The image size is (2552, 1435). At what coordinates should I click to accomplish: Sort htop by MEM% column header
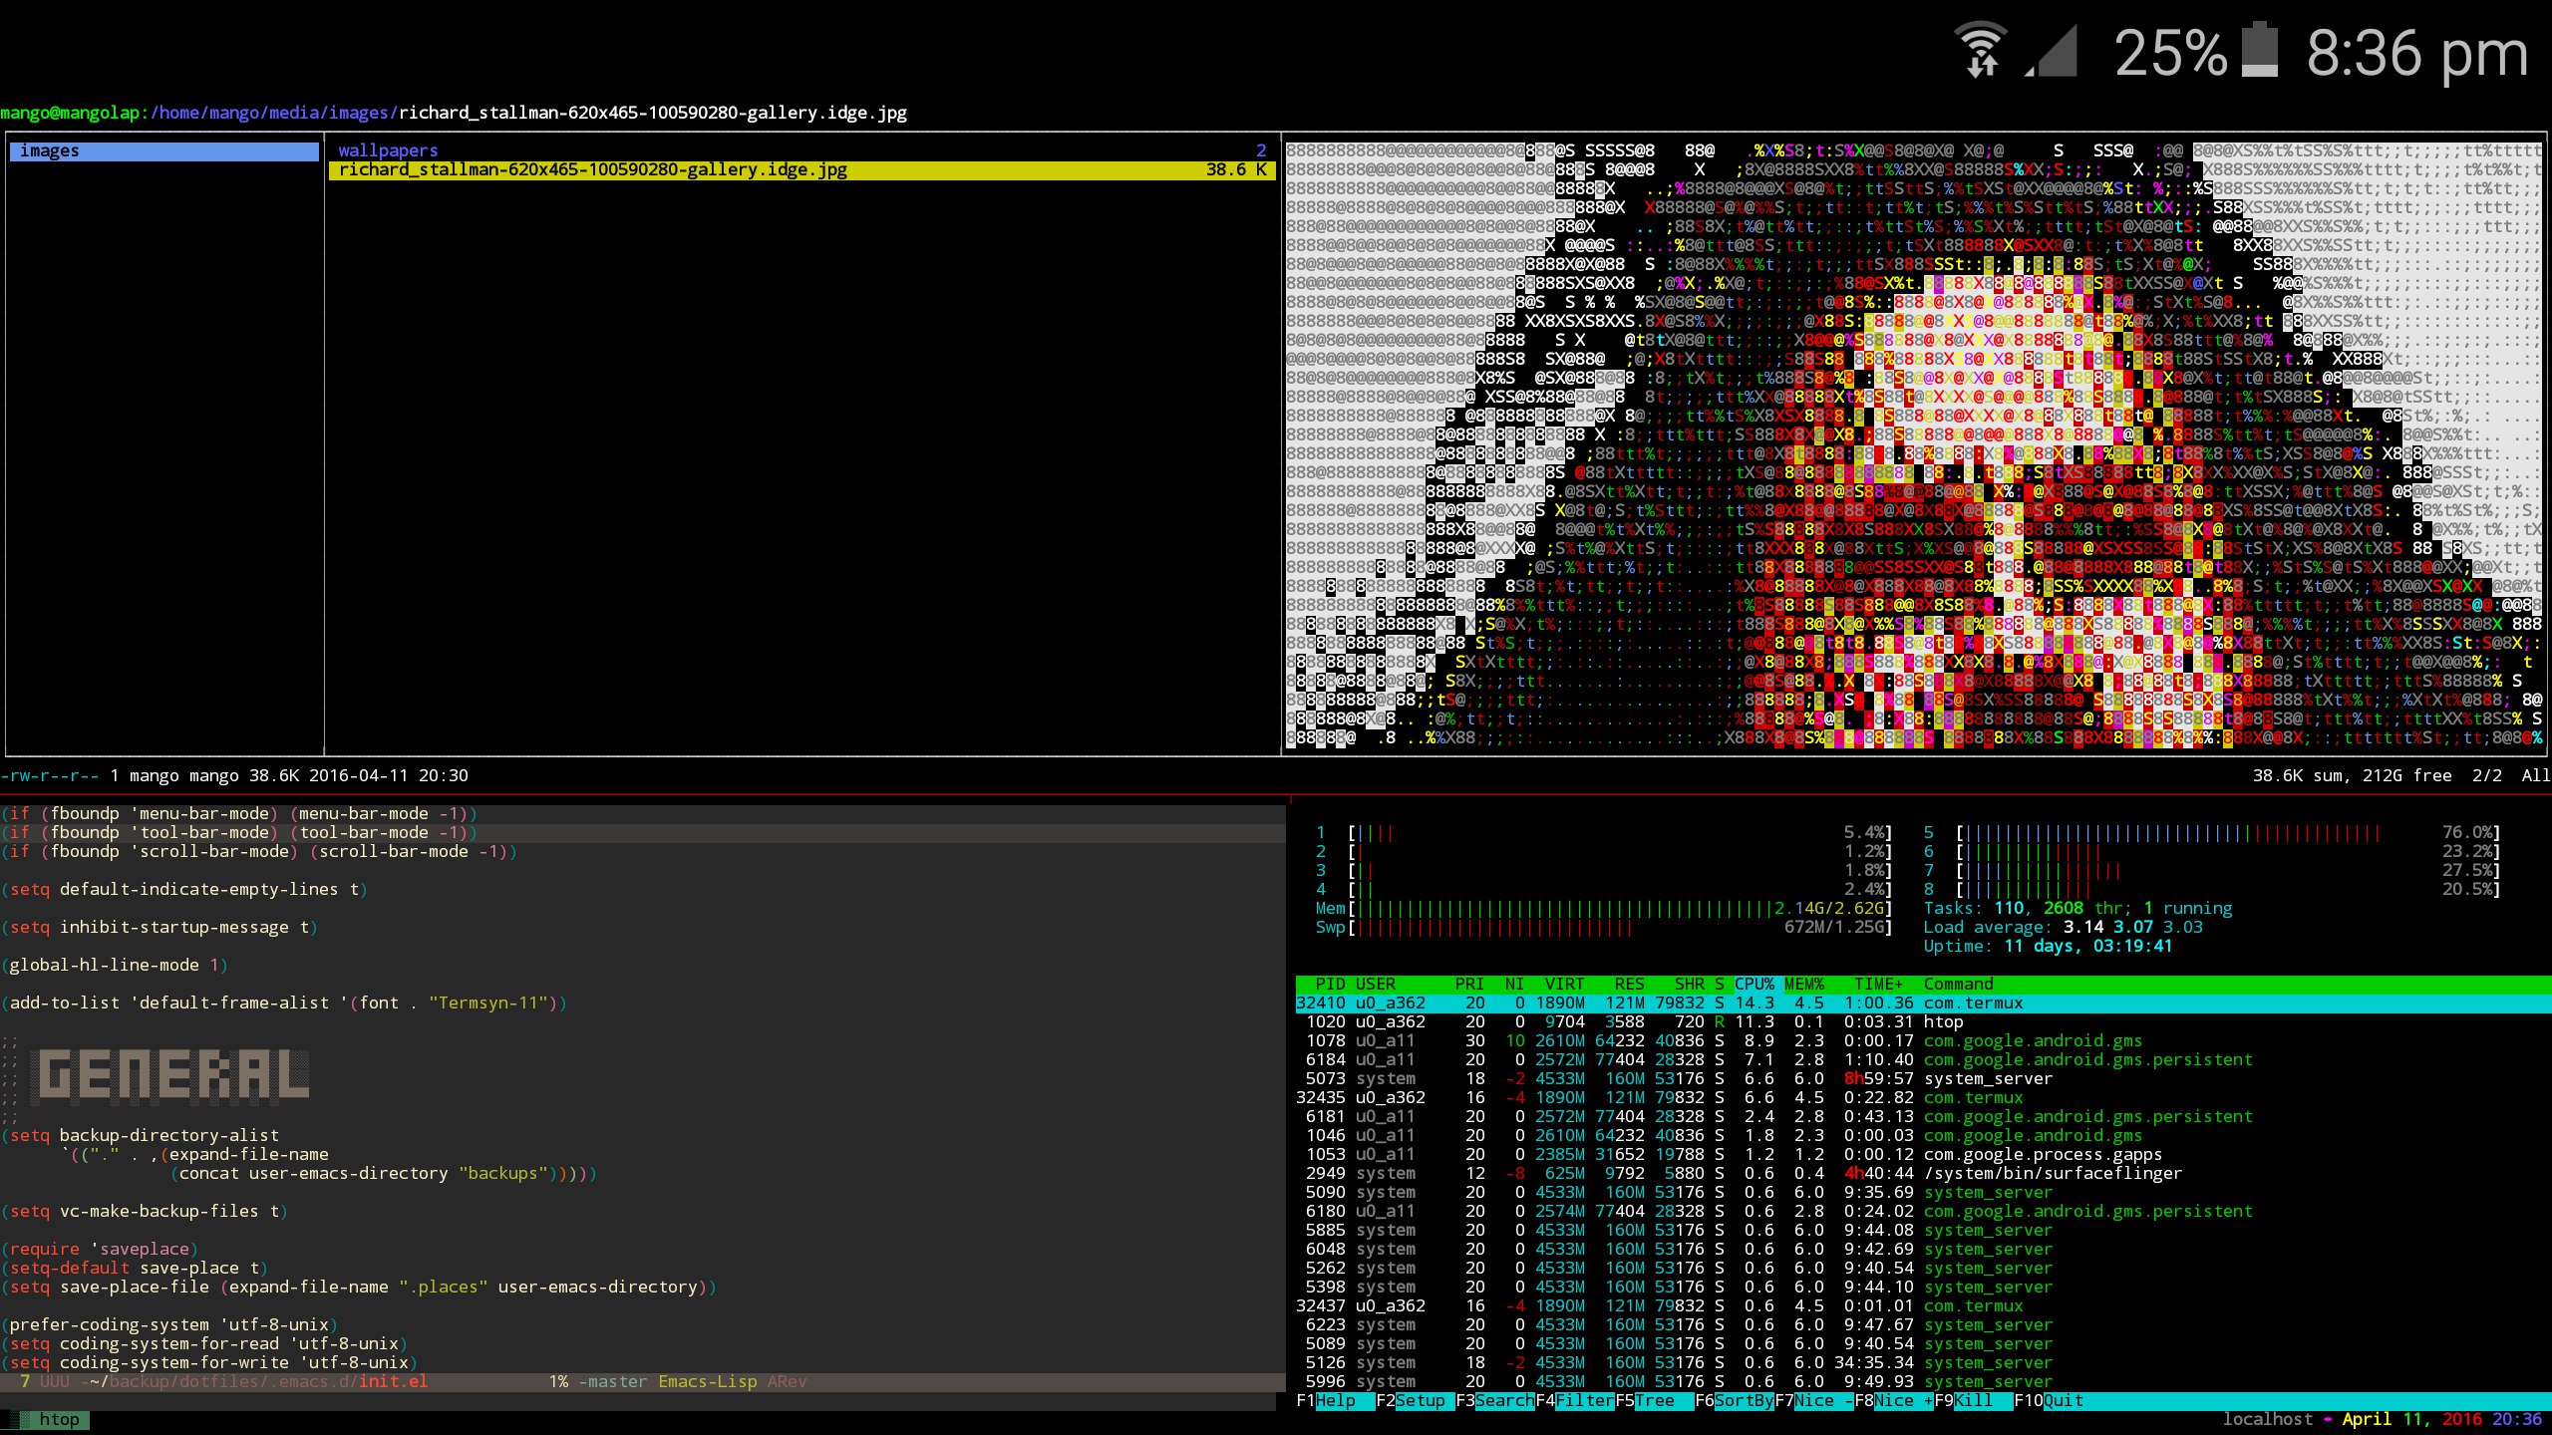[x=1804, y=984]
